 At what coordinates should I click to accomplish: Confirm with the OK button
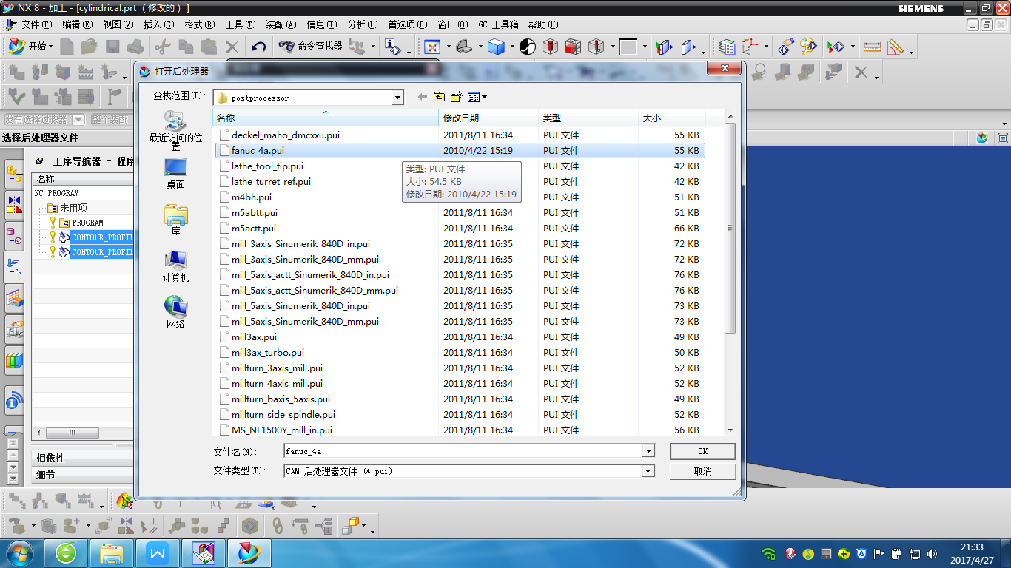coord(702,451)
